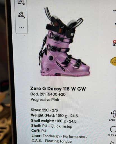Click the FLEX circle icon

[113, 129]
